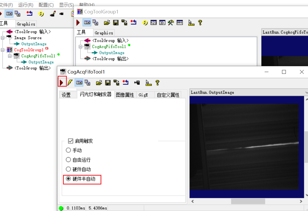308x211 pixels.
Task: Run the CogAcqFifoTool1 tool with the red arrow
Action: pyautogui.click(x=61, y=82)
